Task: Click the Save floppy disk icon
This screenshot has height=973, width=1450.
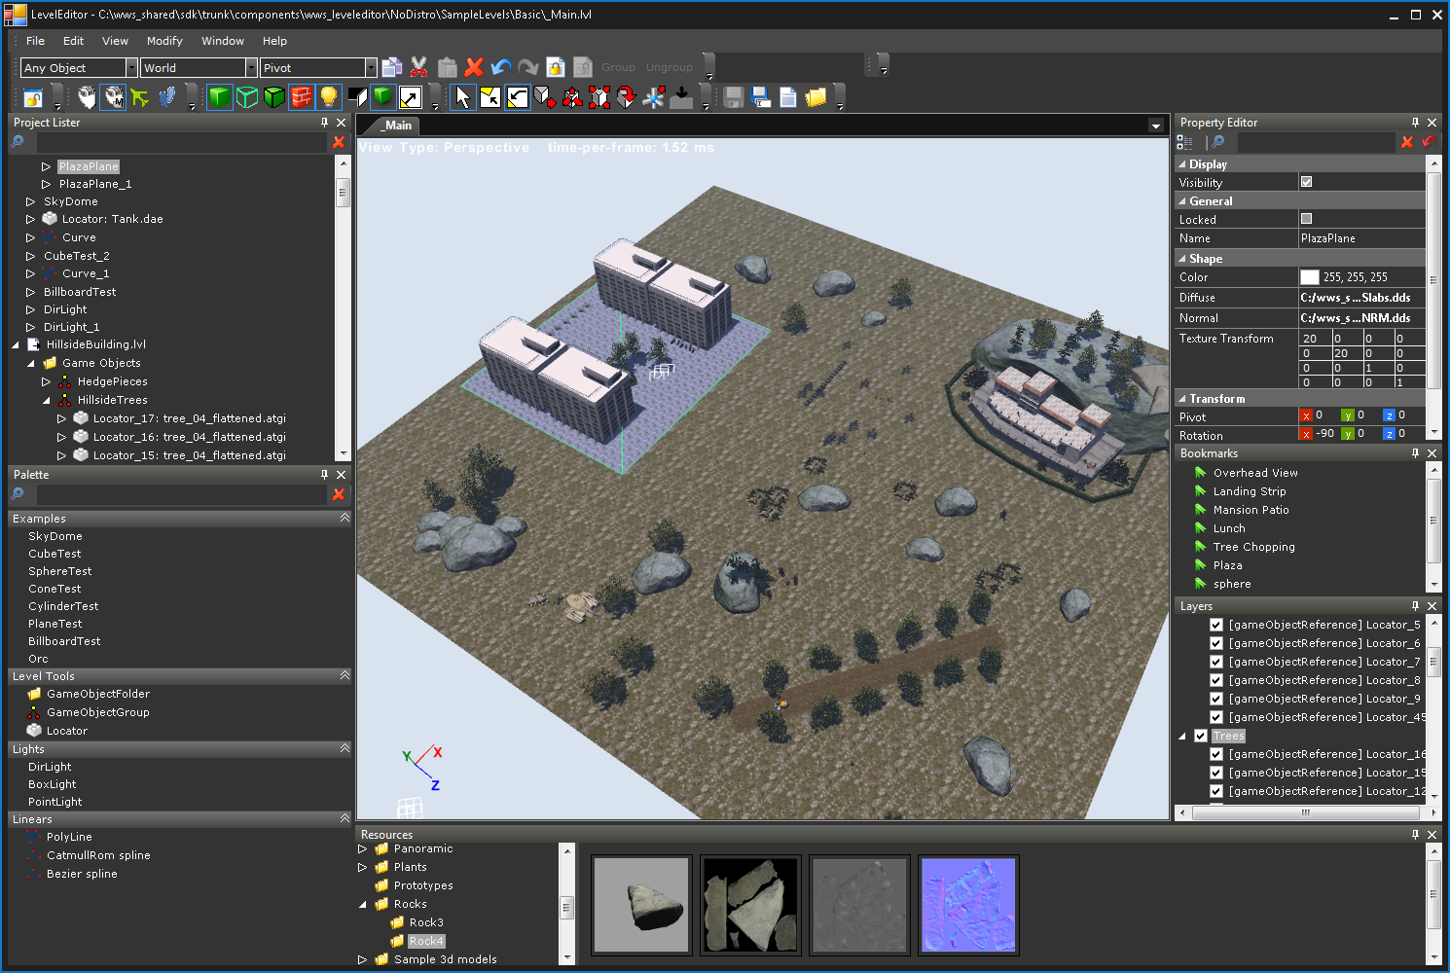Action: tap(732, 97)
